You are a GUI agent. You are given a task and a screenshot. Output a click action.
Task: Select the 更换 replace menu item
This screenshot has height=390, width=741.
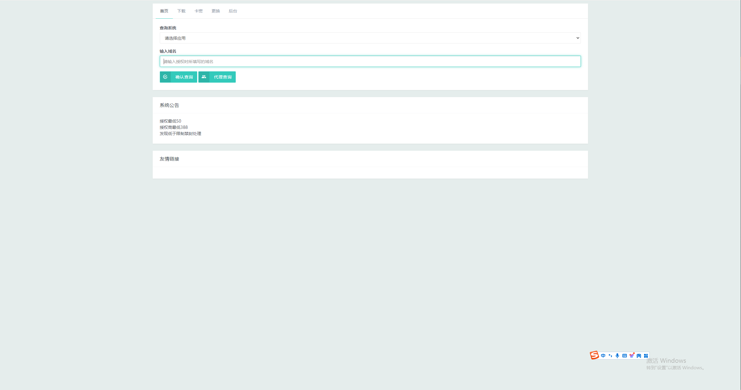coord(215,11)
